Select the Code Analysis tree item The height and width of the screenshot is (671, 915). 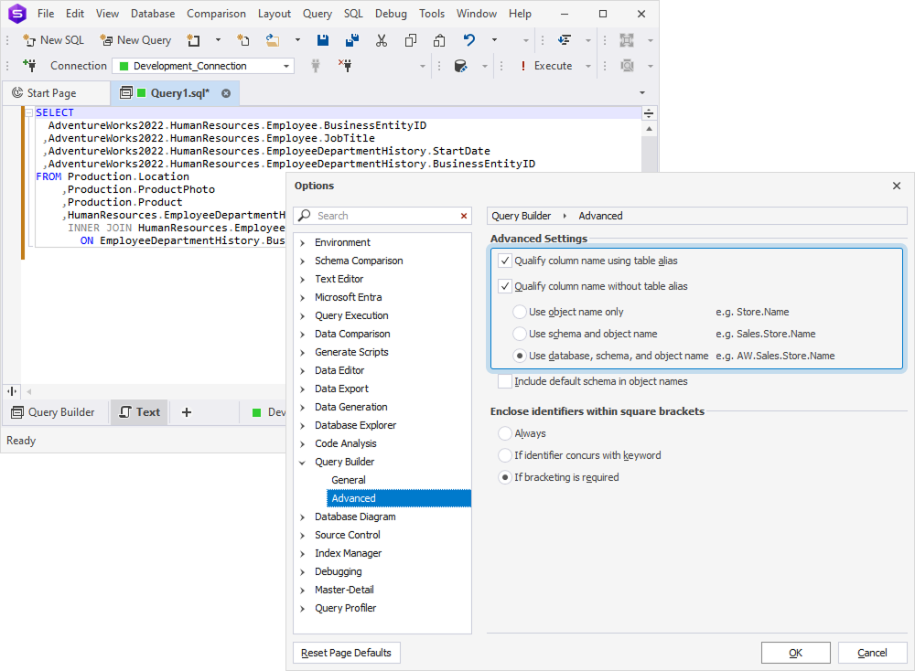pyautogui.click(x=346, y=443)
